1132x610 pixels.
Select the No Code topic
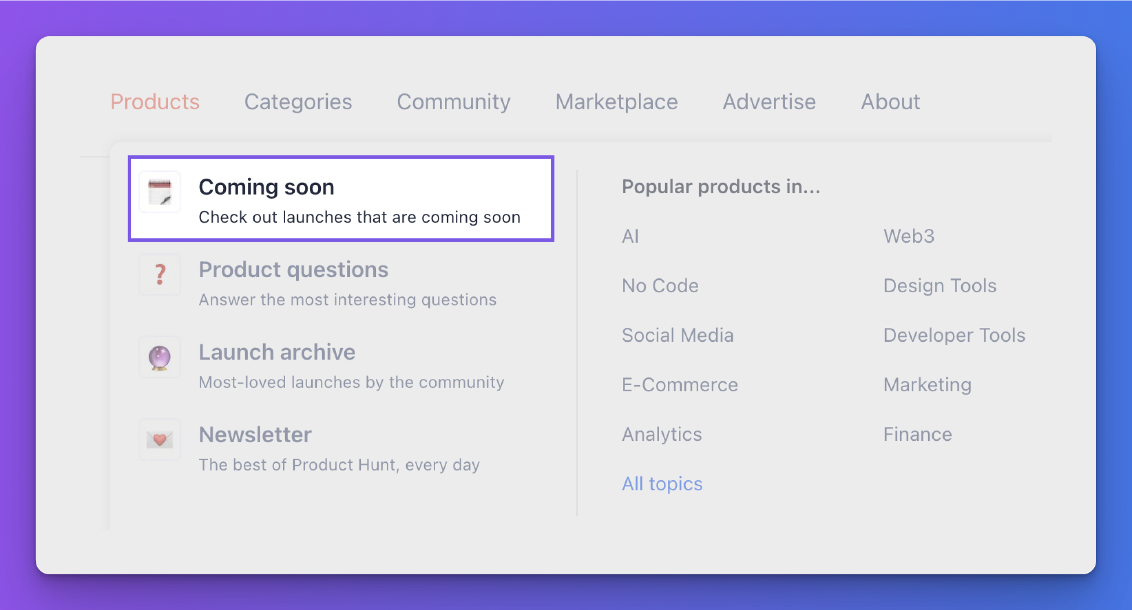click(660, 285)
